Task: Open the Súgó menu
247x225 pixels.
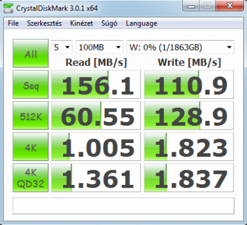Action: coord(109,23)
